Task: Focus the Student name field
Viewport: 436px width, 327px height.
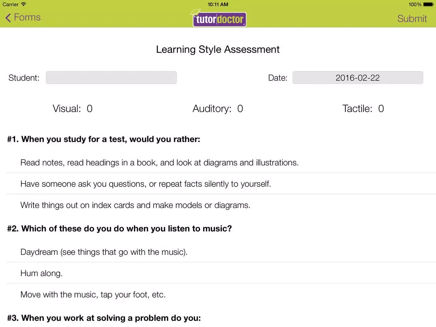Action: pyautogui.click(x=111, y=78)
